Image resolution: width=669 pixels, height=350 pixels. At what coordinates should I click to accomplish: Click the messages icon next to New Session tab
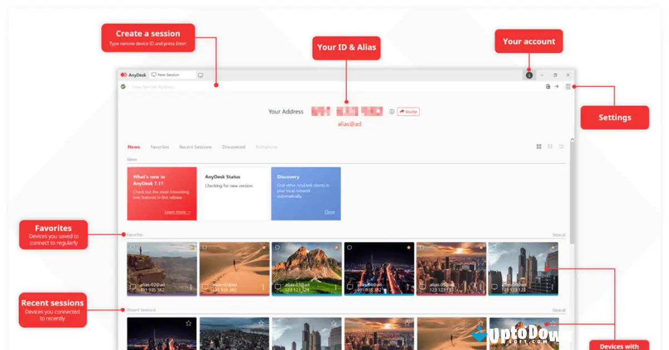click(x=201, y=74)
